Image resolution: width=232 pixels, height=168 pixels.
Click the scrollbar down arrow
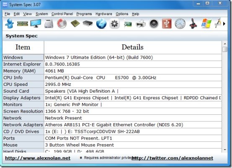coord(225,150)
